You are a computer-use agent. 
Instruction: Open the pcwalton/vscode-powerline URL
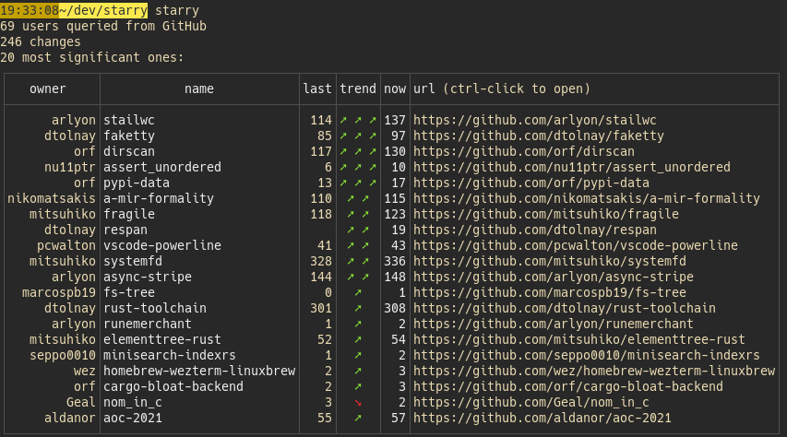point(575,245)
